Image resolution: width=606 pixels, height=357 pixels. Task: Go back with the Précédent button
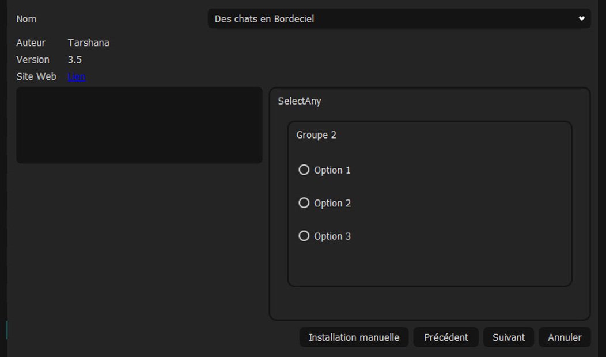[x=446, y=337]
